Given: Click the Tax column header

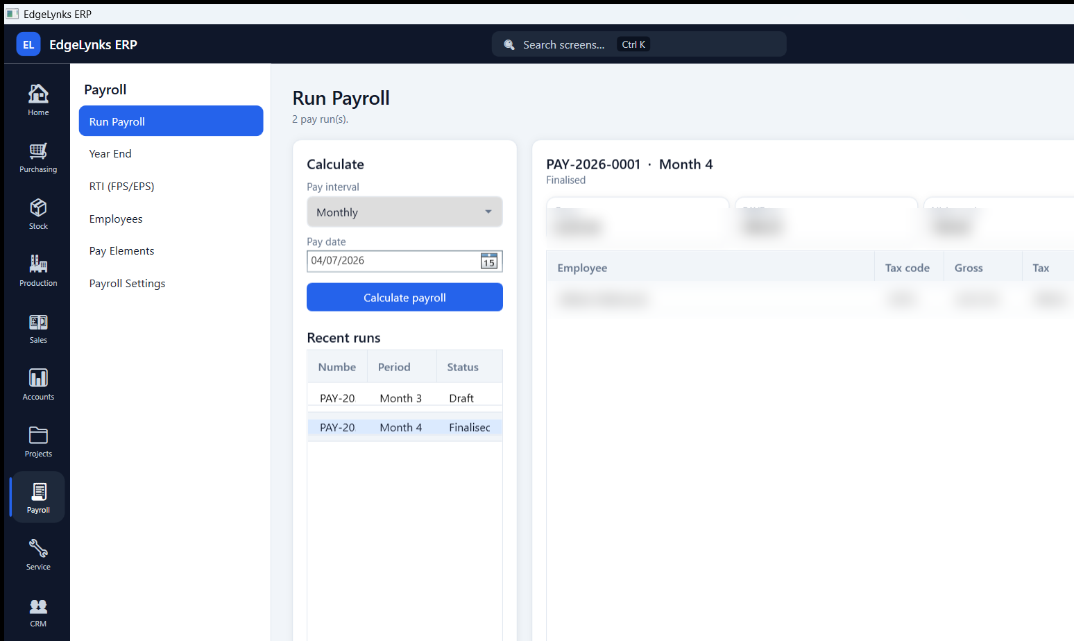Looking at the screenshot, I should coord(1048,268).
